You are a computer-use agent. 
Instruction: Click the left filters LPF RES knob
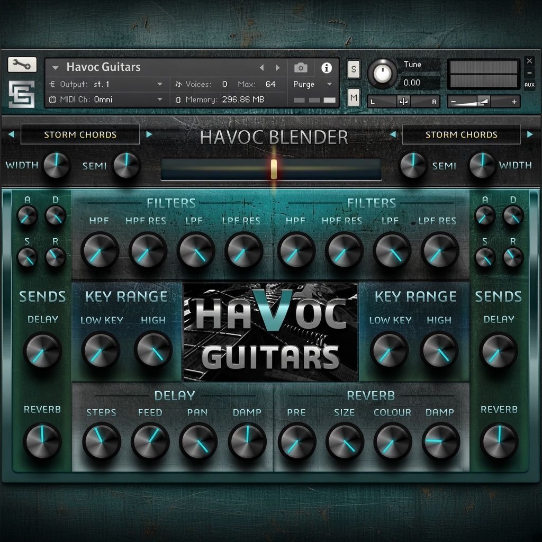tap(243, 250)
